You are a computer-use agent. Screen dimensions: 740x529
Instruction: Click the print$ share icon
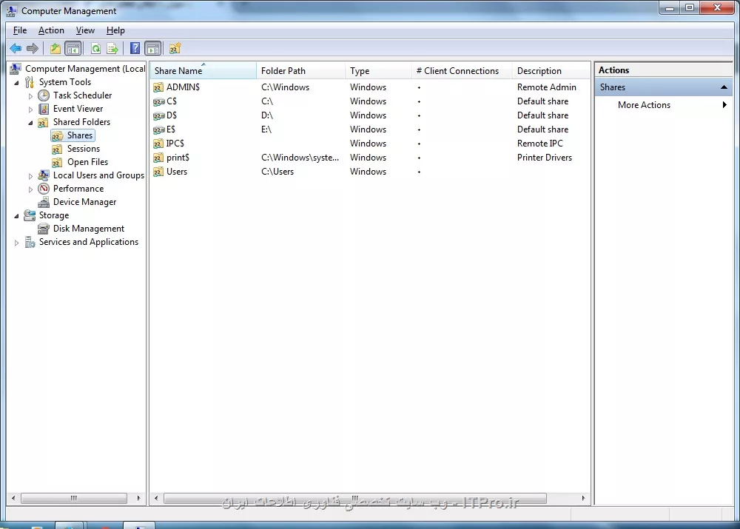coord(158,158)
